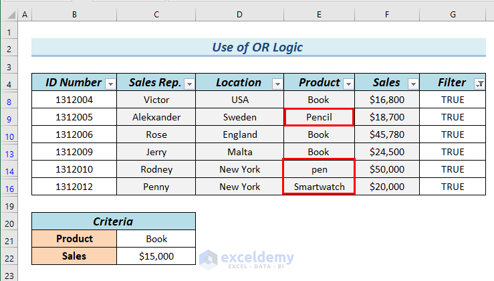Expand the Sales column filter arrow

click(x=412, y=84)
